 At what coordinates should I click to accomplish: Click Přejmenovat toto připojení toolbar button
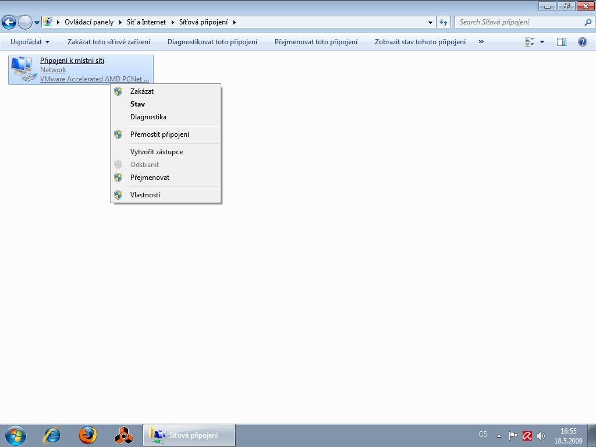[x=316, y=42]
